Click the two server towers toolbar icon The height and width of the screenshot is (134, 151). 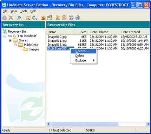71,18
